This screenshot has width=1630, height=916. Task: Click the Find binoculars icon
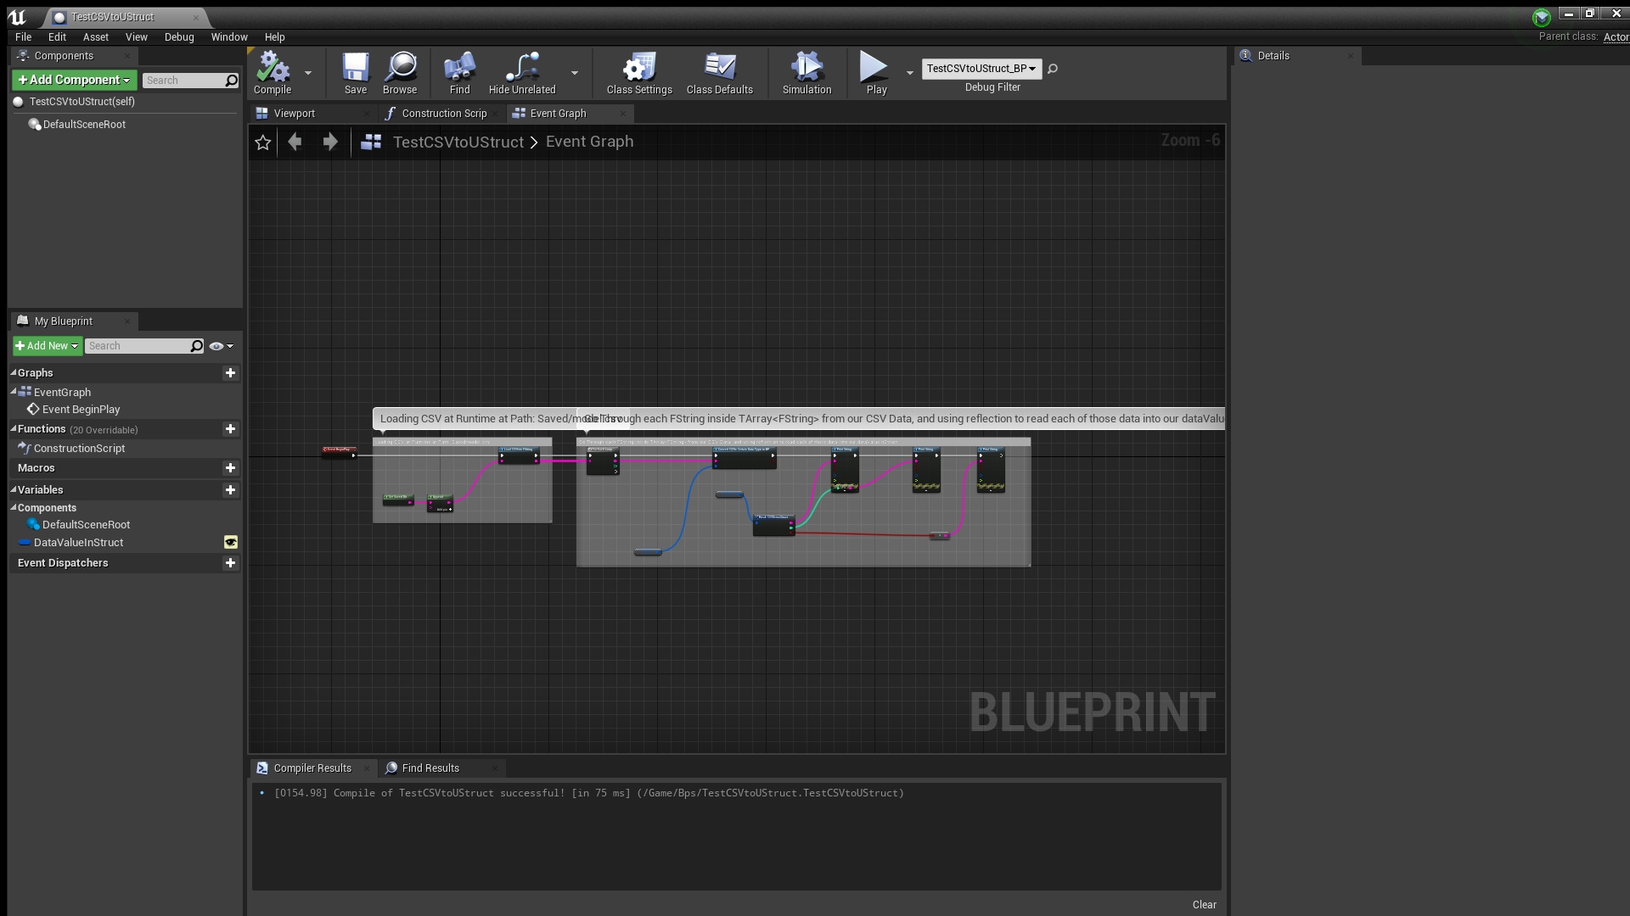coord(459,72)
